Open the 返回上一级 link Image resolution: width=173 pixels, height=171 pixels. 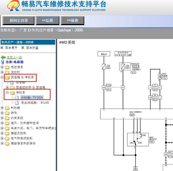tap(14, 57)
